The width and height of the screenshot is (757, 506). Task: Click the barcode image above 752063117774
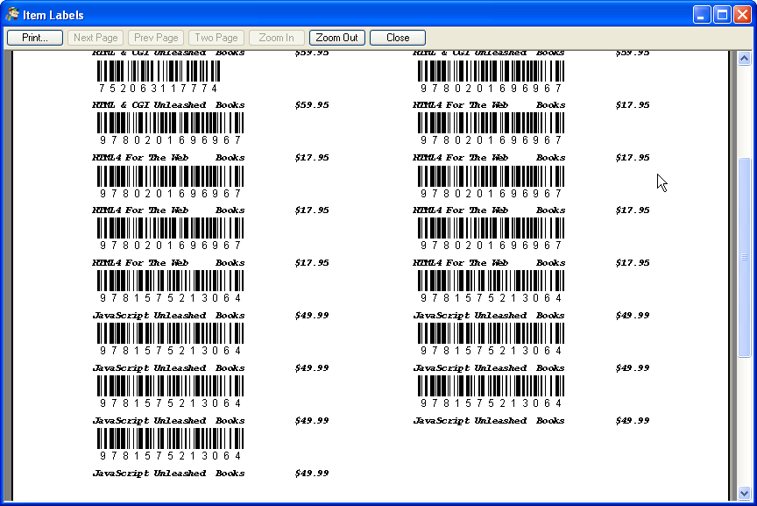point(159,72)
